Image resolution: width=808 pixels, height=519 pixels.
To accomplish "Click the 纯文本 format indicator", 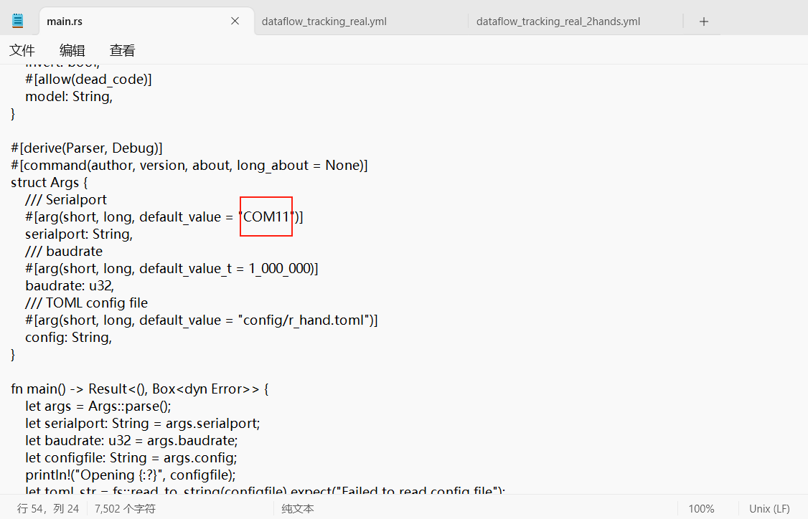I will (297, 509).
